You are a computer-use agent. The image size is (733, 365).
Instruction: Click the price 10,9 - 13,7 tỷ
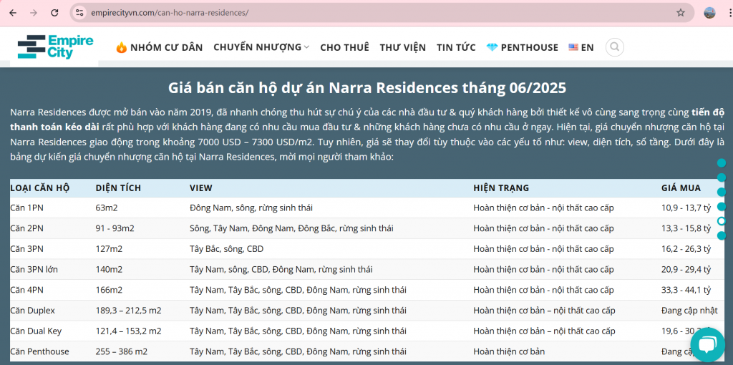tap(686, 208)
